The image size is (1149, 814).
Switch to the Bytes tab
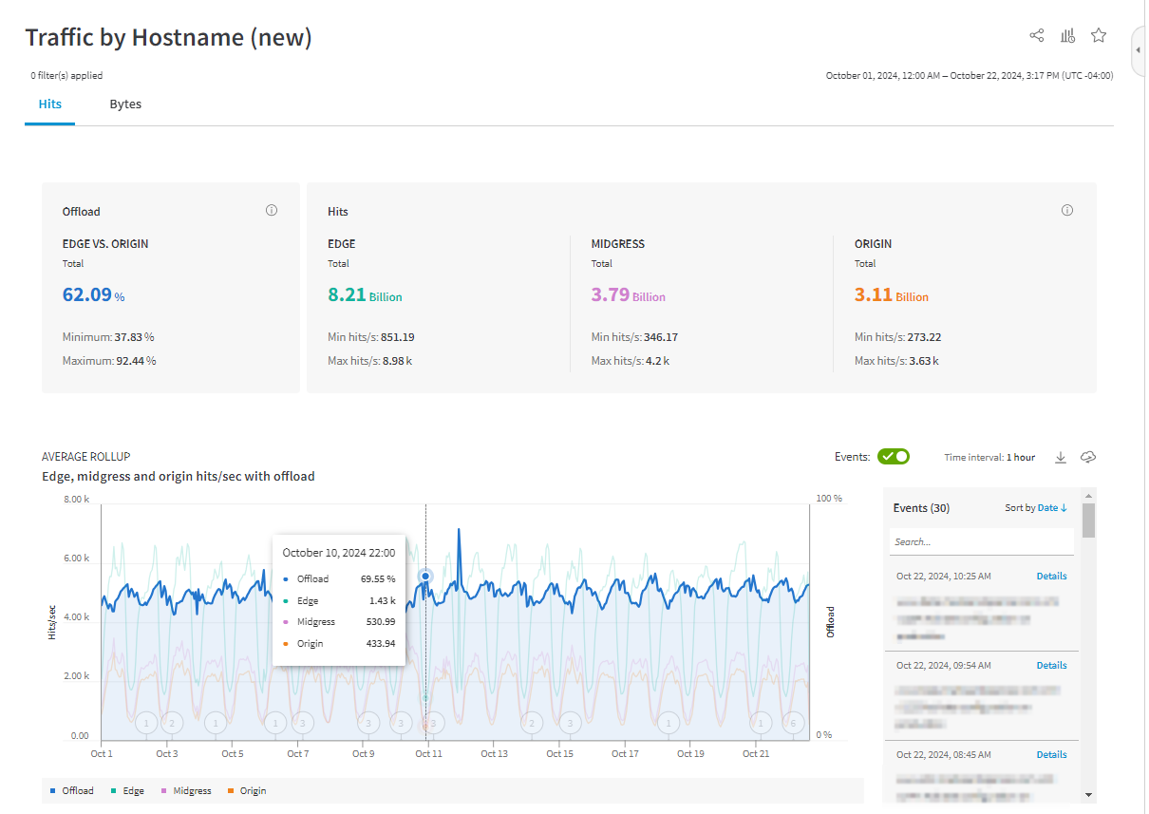125,104
